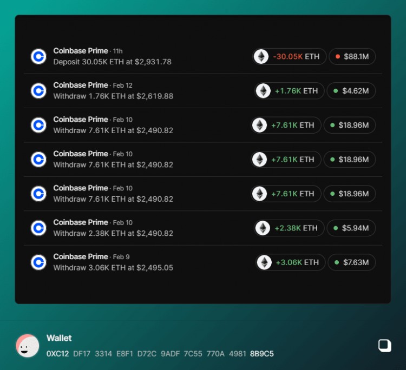The image size is (406, 370).
Task: Open the Coinbase Prime Feb 9 transaction title
Action: pos(81,257)
